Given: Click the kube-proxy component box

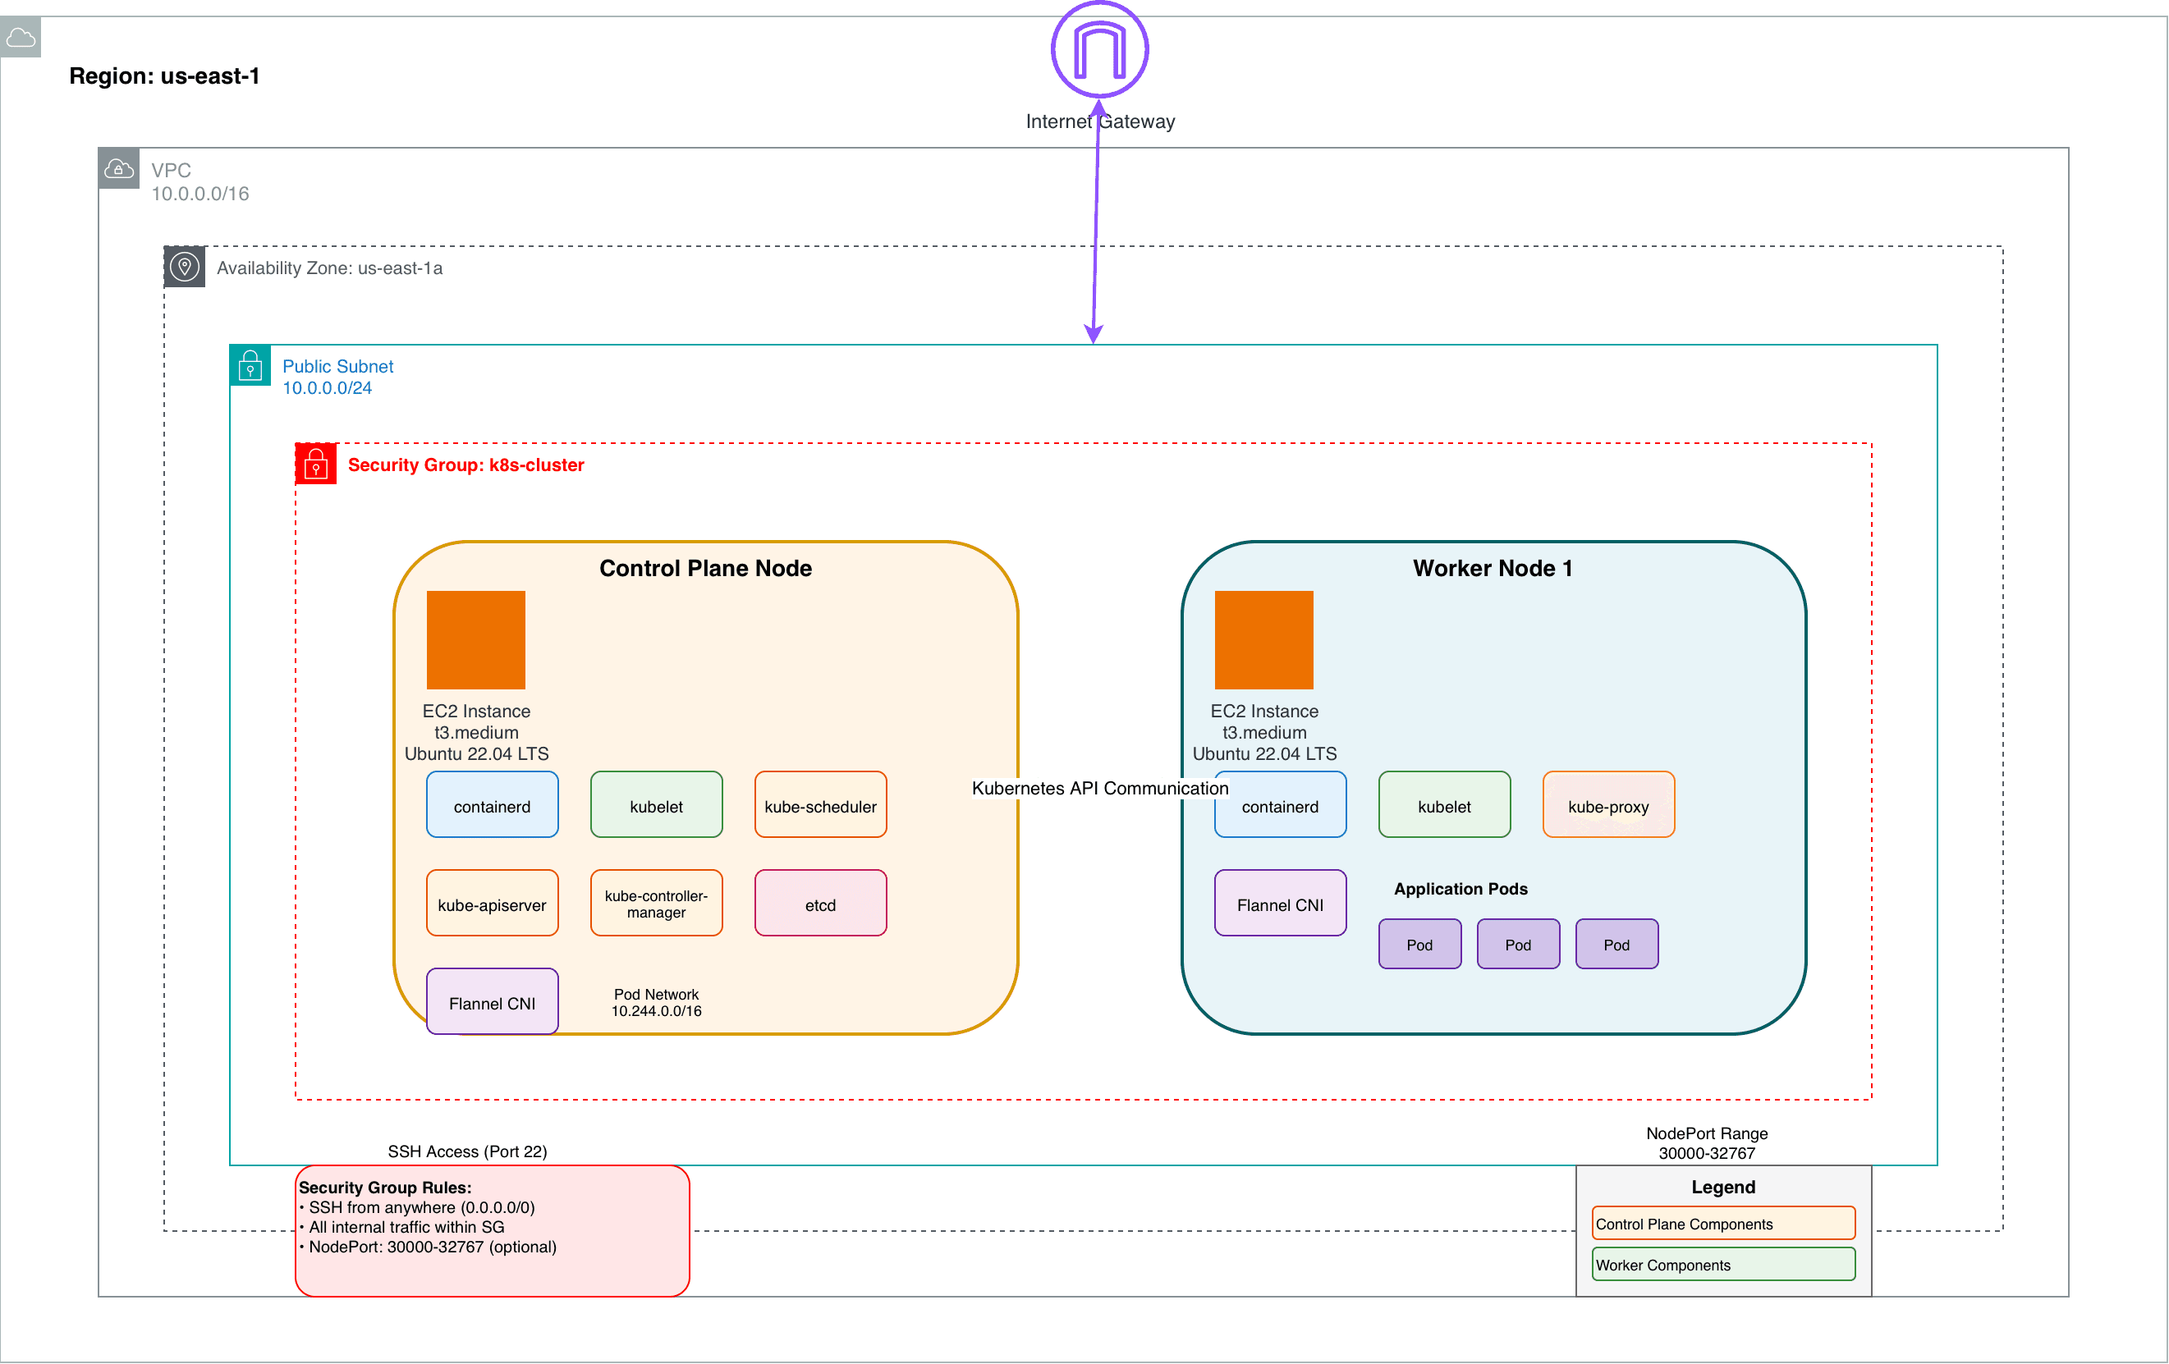Looking at the screenshot, I should [x=1609, y=805].
